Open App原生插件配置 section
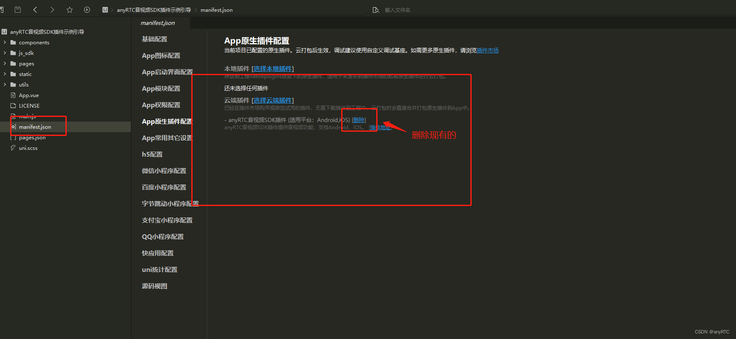 167,121
